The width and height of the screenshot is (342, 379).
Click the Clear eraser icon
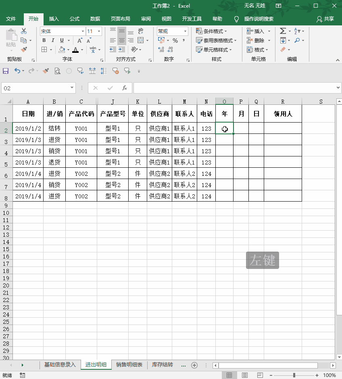click(x=283, y=50)
